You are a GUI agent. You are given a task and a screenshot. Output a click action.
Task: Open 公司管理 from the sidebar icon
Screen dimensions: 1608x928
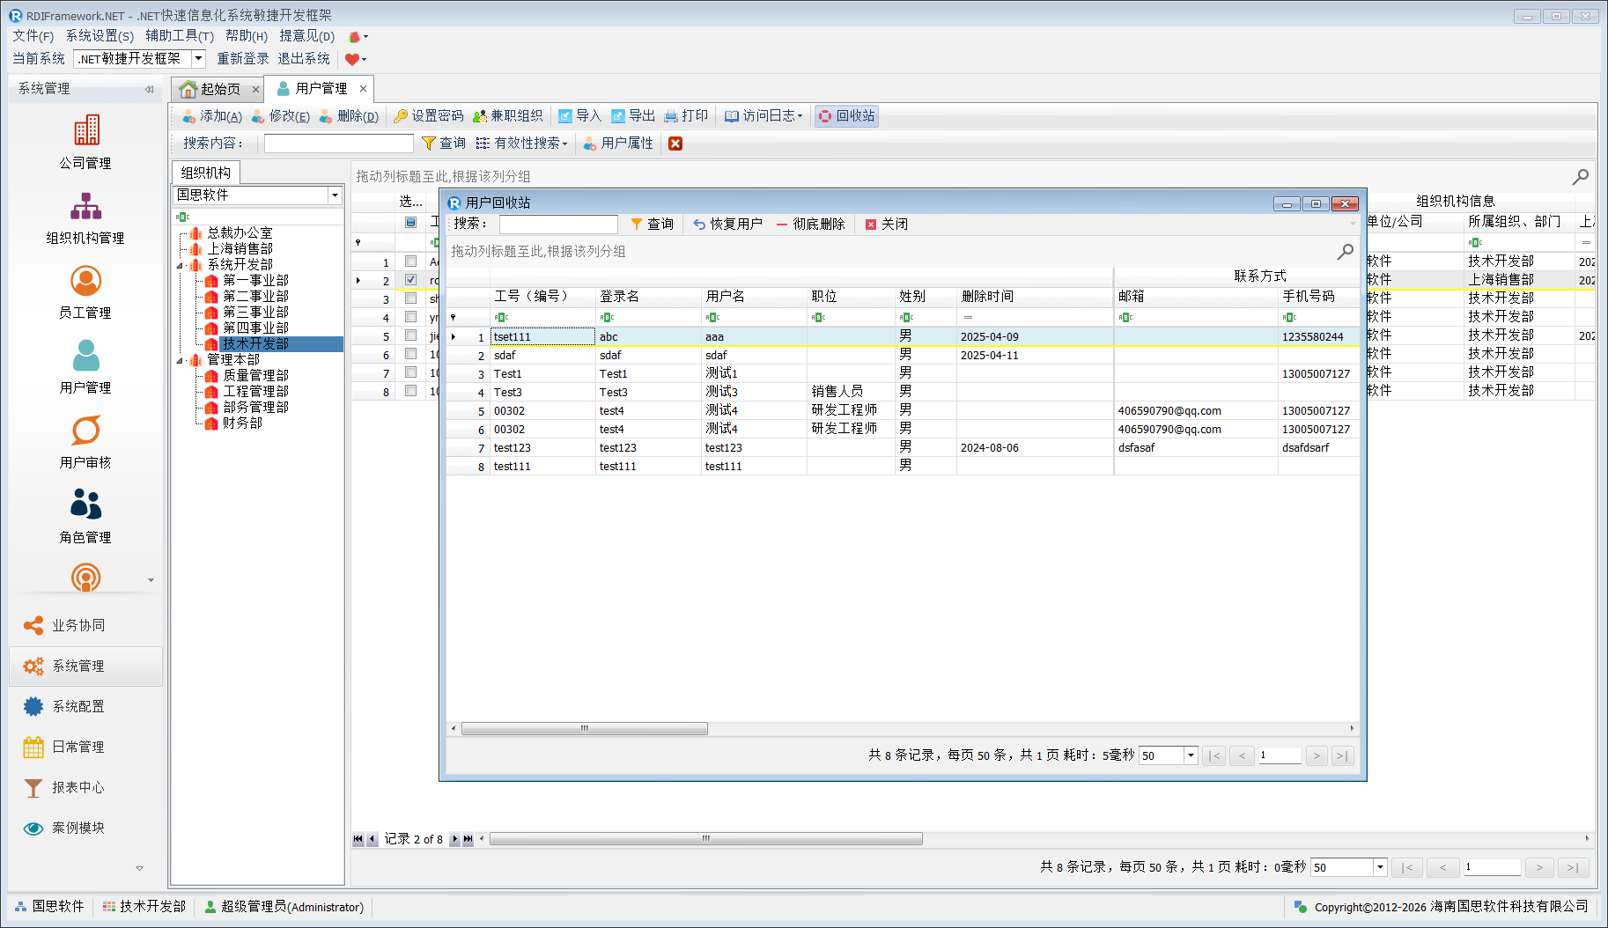tap(85, 131)
